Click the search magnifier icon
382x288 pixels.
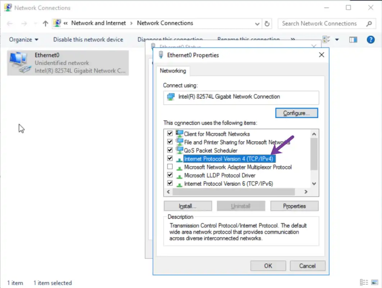369,24
